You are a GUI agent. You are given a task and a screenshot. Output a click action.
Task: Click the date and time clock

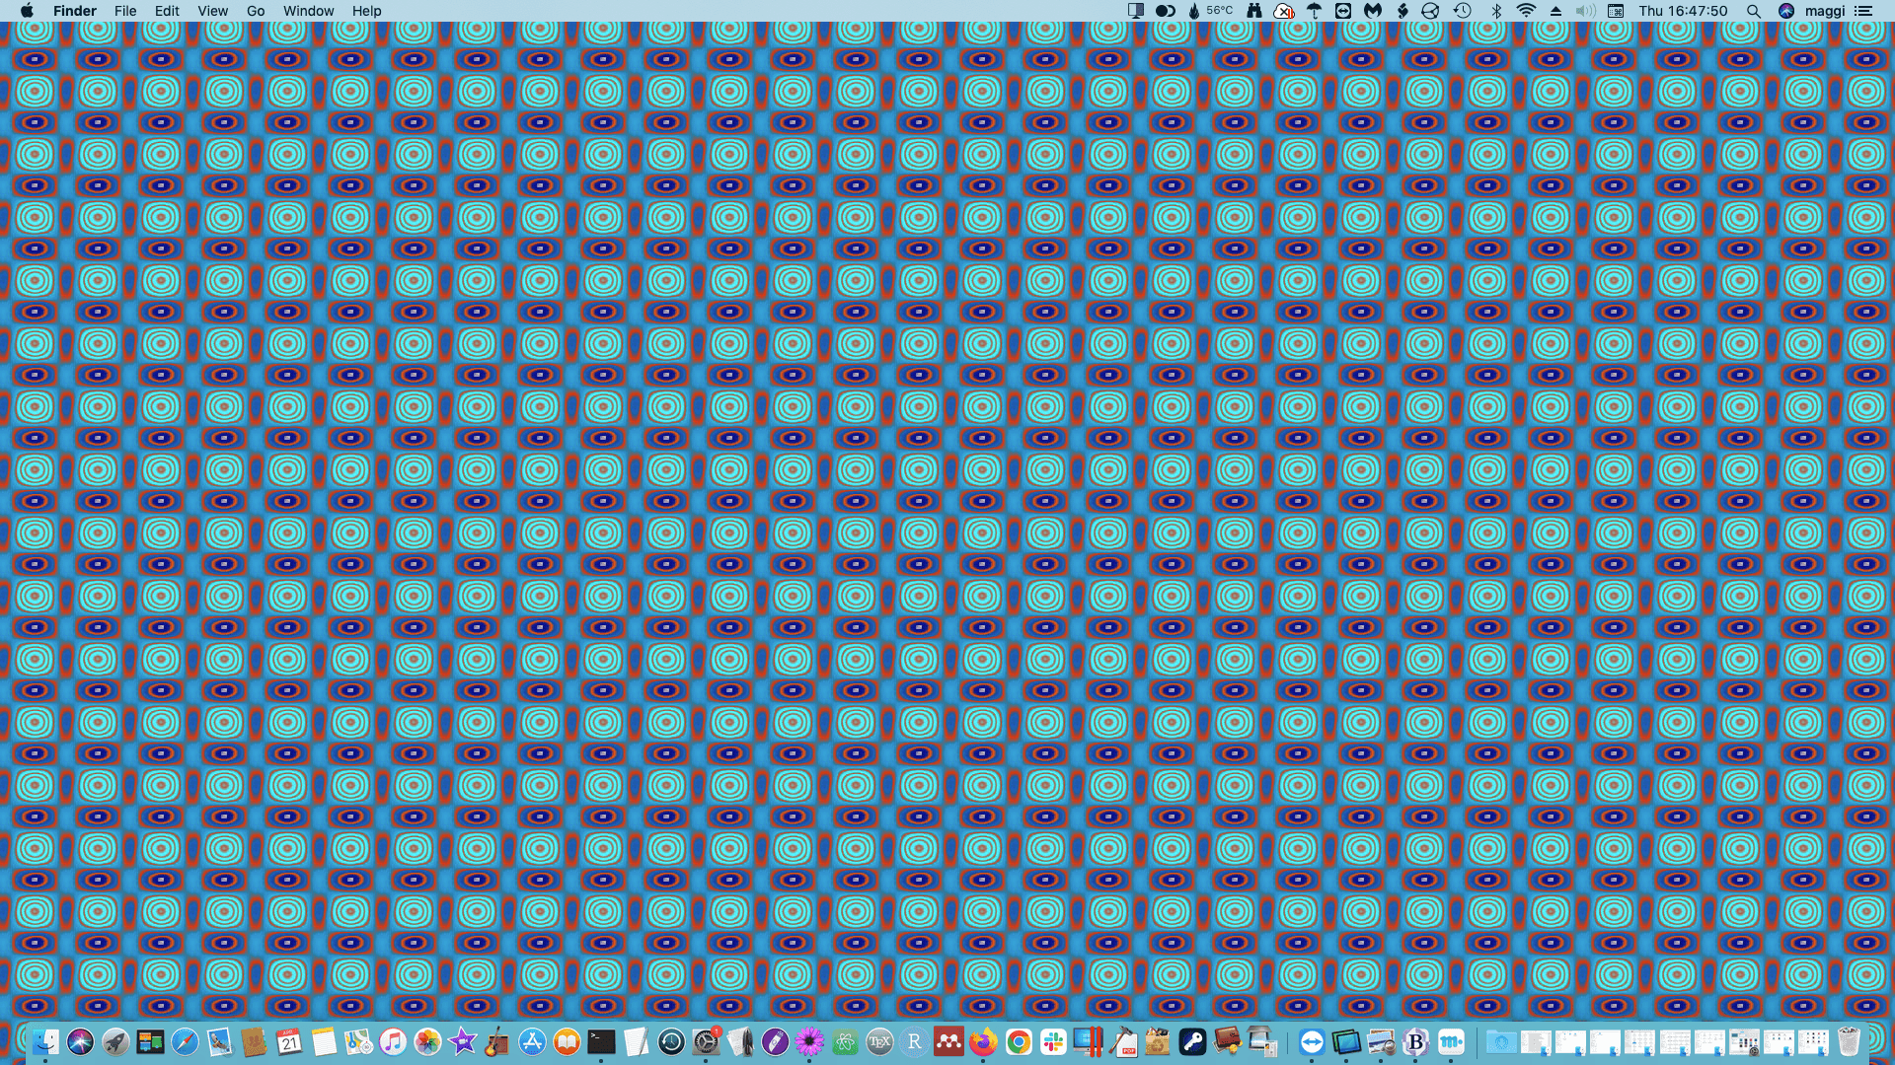[x=1683, y=11]
